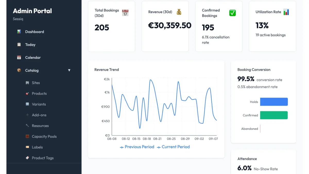Click the Confirmed Bookings checkmark icon
The width and height of the screenshot is (309, 174).
[x=233, y=13]
